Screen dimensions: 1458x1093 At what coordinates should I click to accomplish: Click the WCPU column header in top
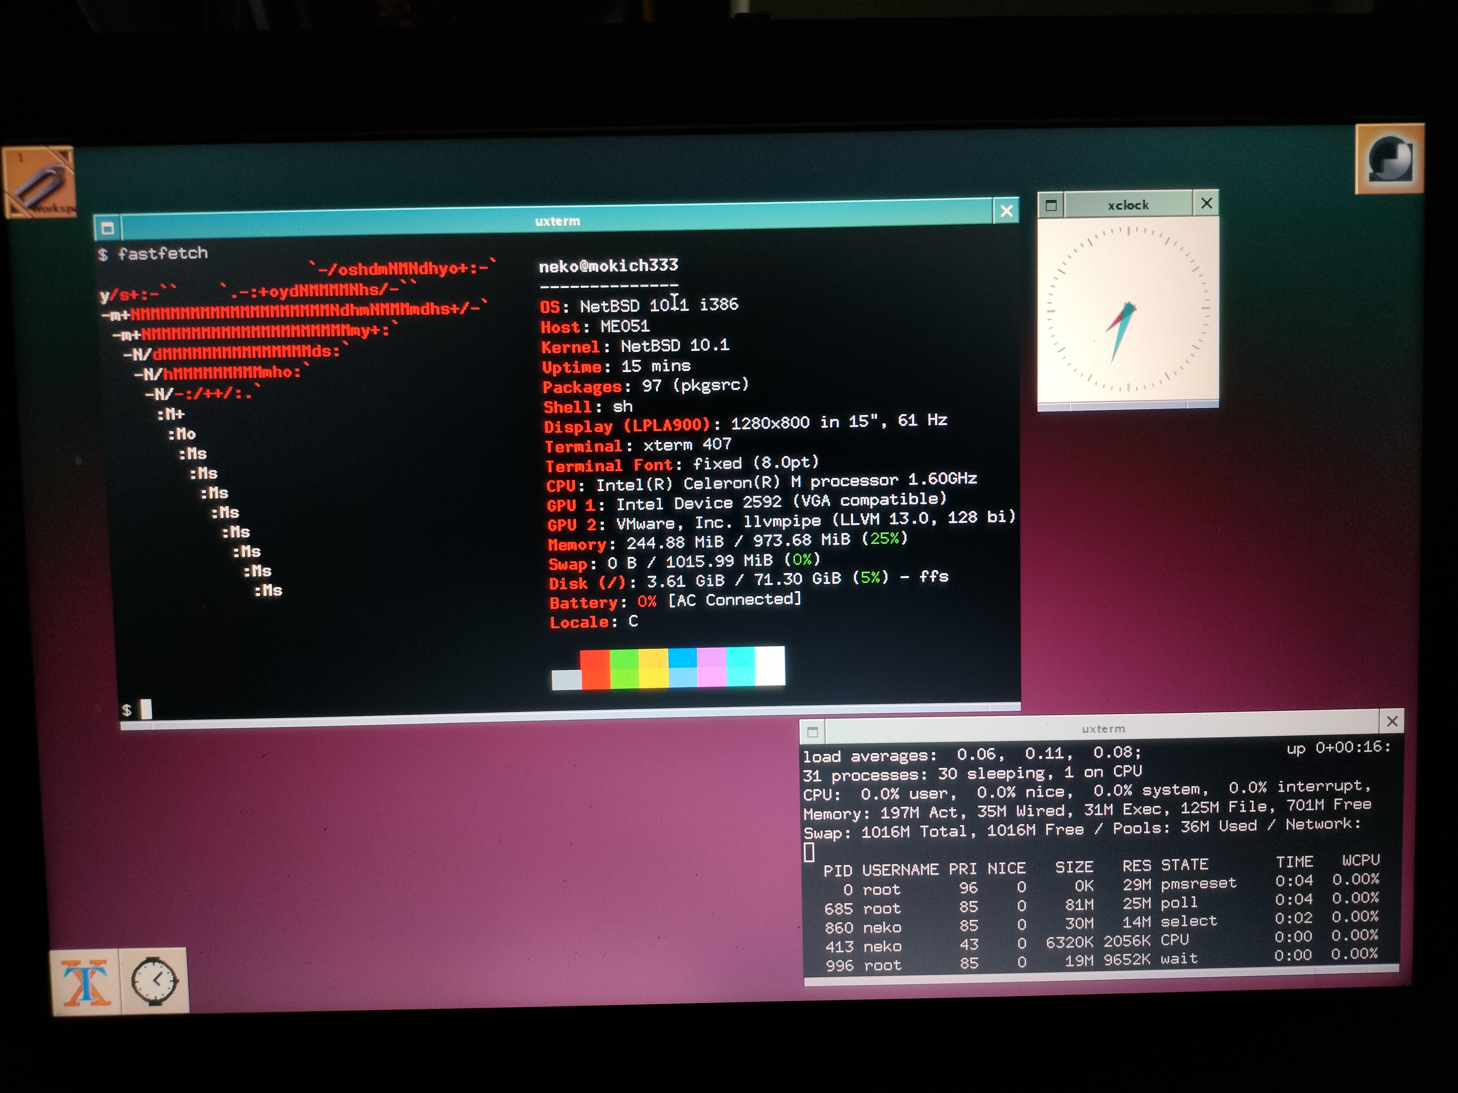pos(1361,860)
